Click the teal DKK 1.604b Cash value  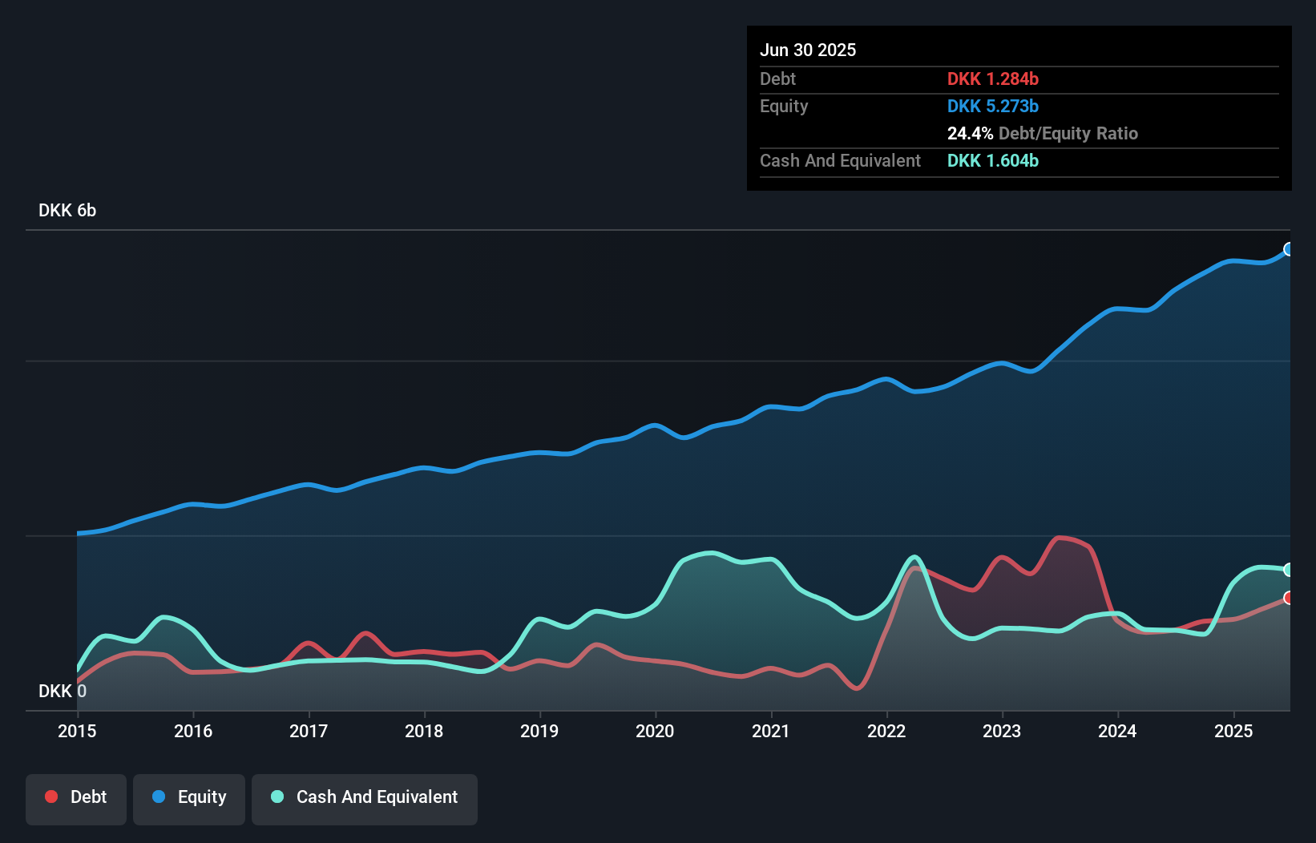point(993,160)
